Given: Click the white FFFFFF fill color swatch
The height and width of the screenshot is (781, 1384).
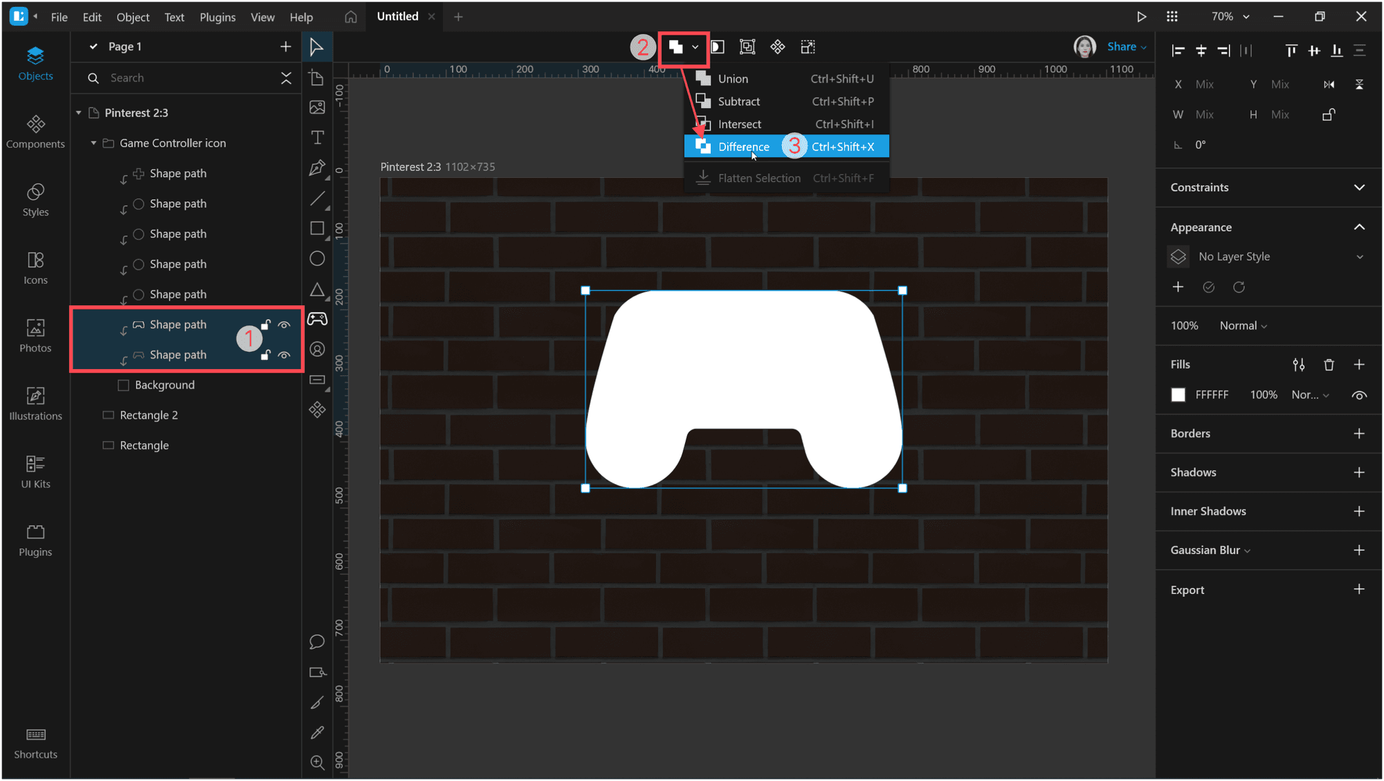Looking at the screenshot, I should click(1178, 394).
